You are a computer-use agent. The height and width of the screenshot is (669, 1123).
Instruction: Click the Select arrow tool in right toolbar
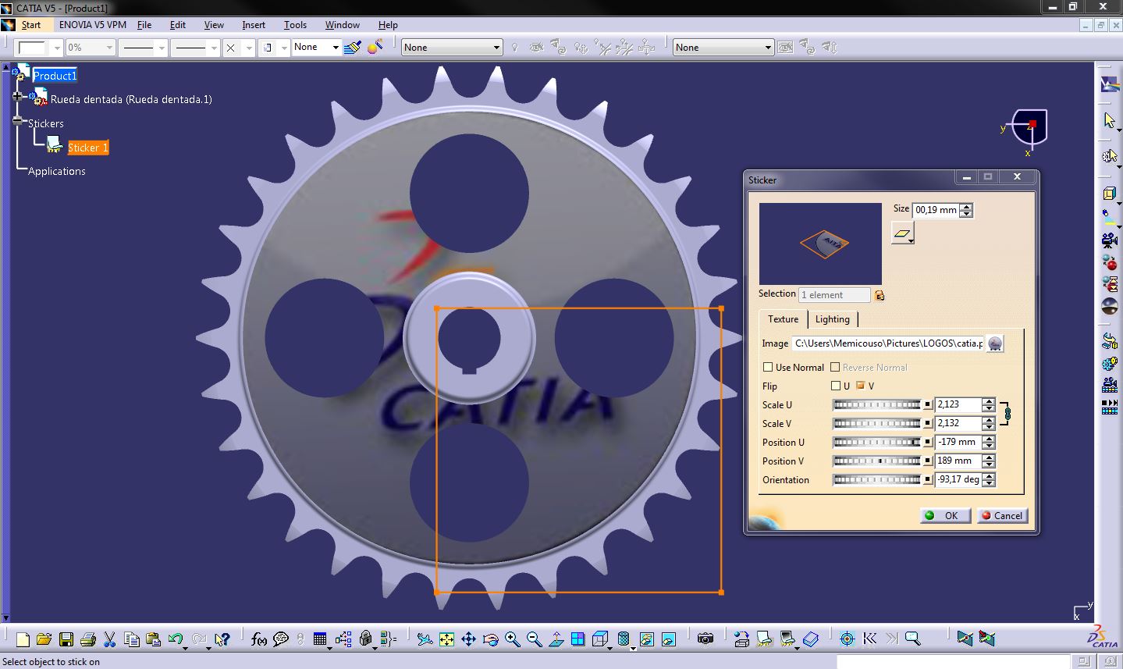pyautogui.click(x=1109, y=120)
